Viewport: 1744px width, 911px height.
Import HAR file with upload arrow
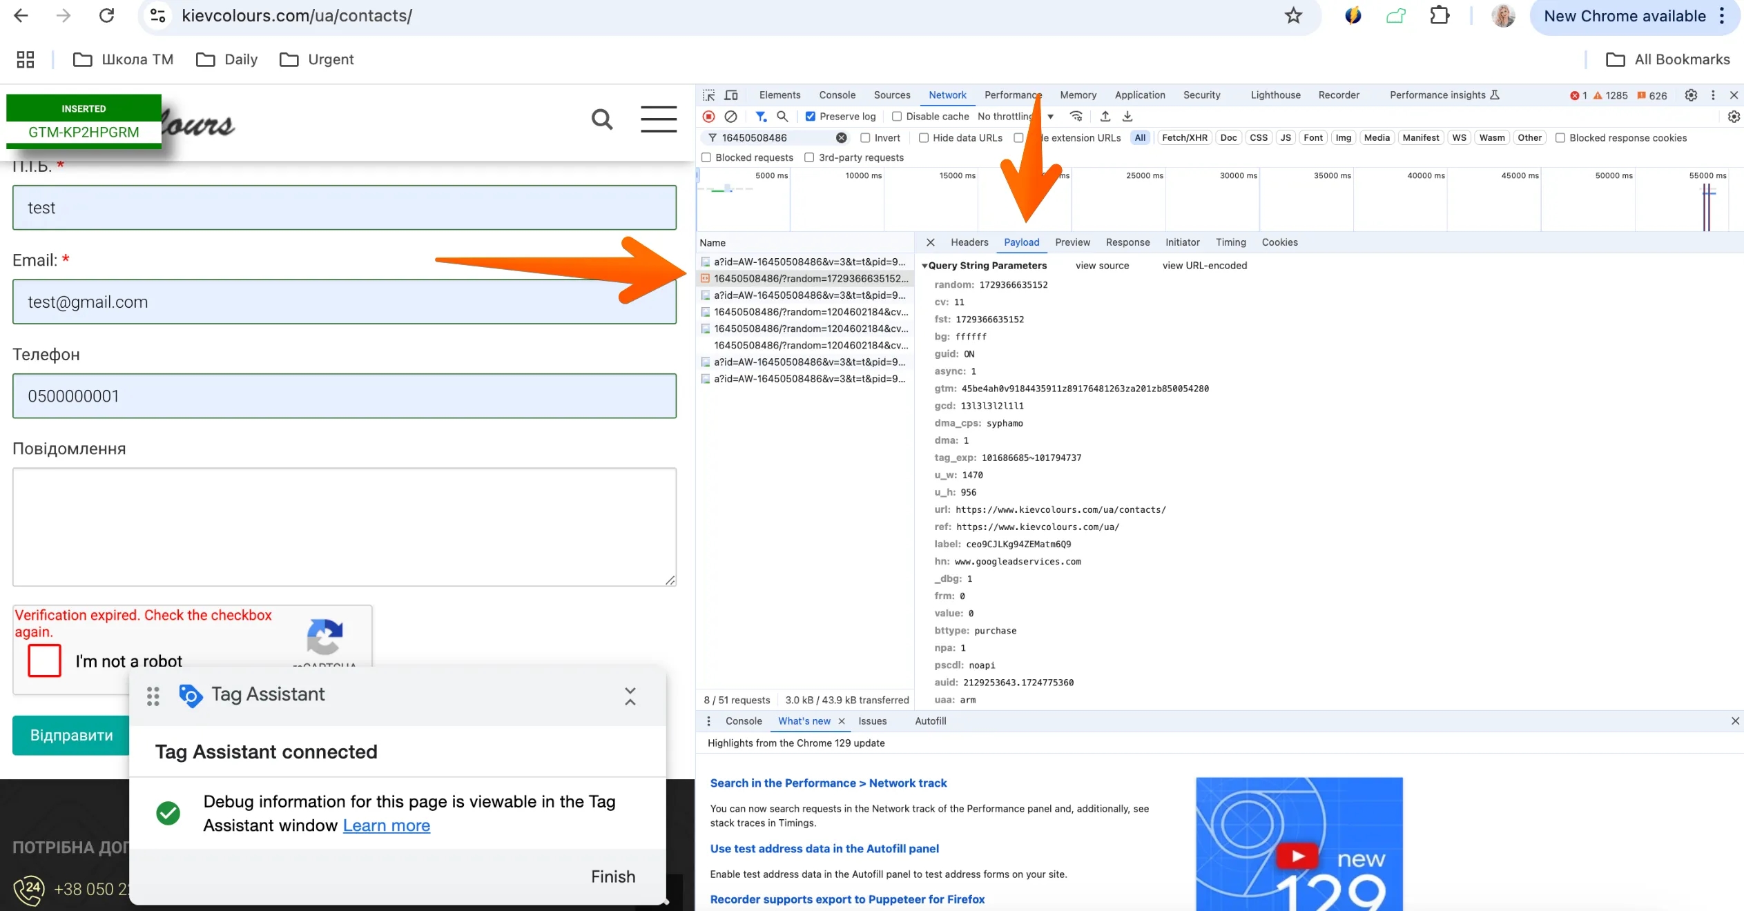point(1105,117)
